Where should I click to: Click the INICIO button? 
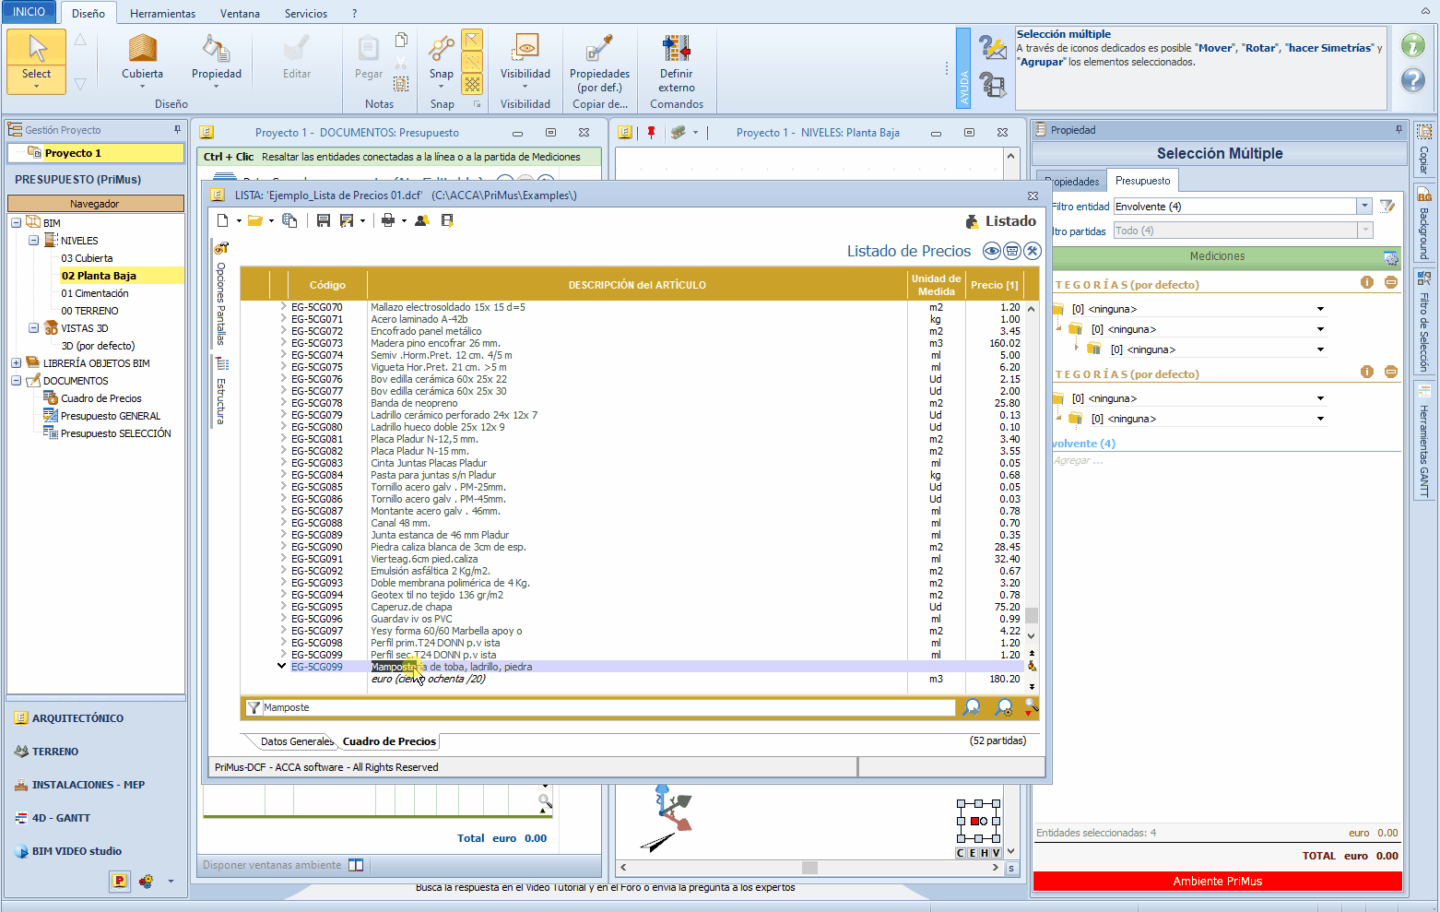[30, 12]
